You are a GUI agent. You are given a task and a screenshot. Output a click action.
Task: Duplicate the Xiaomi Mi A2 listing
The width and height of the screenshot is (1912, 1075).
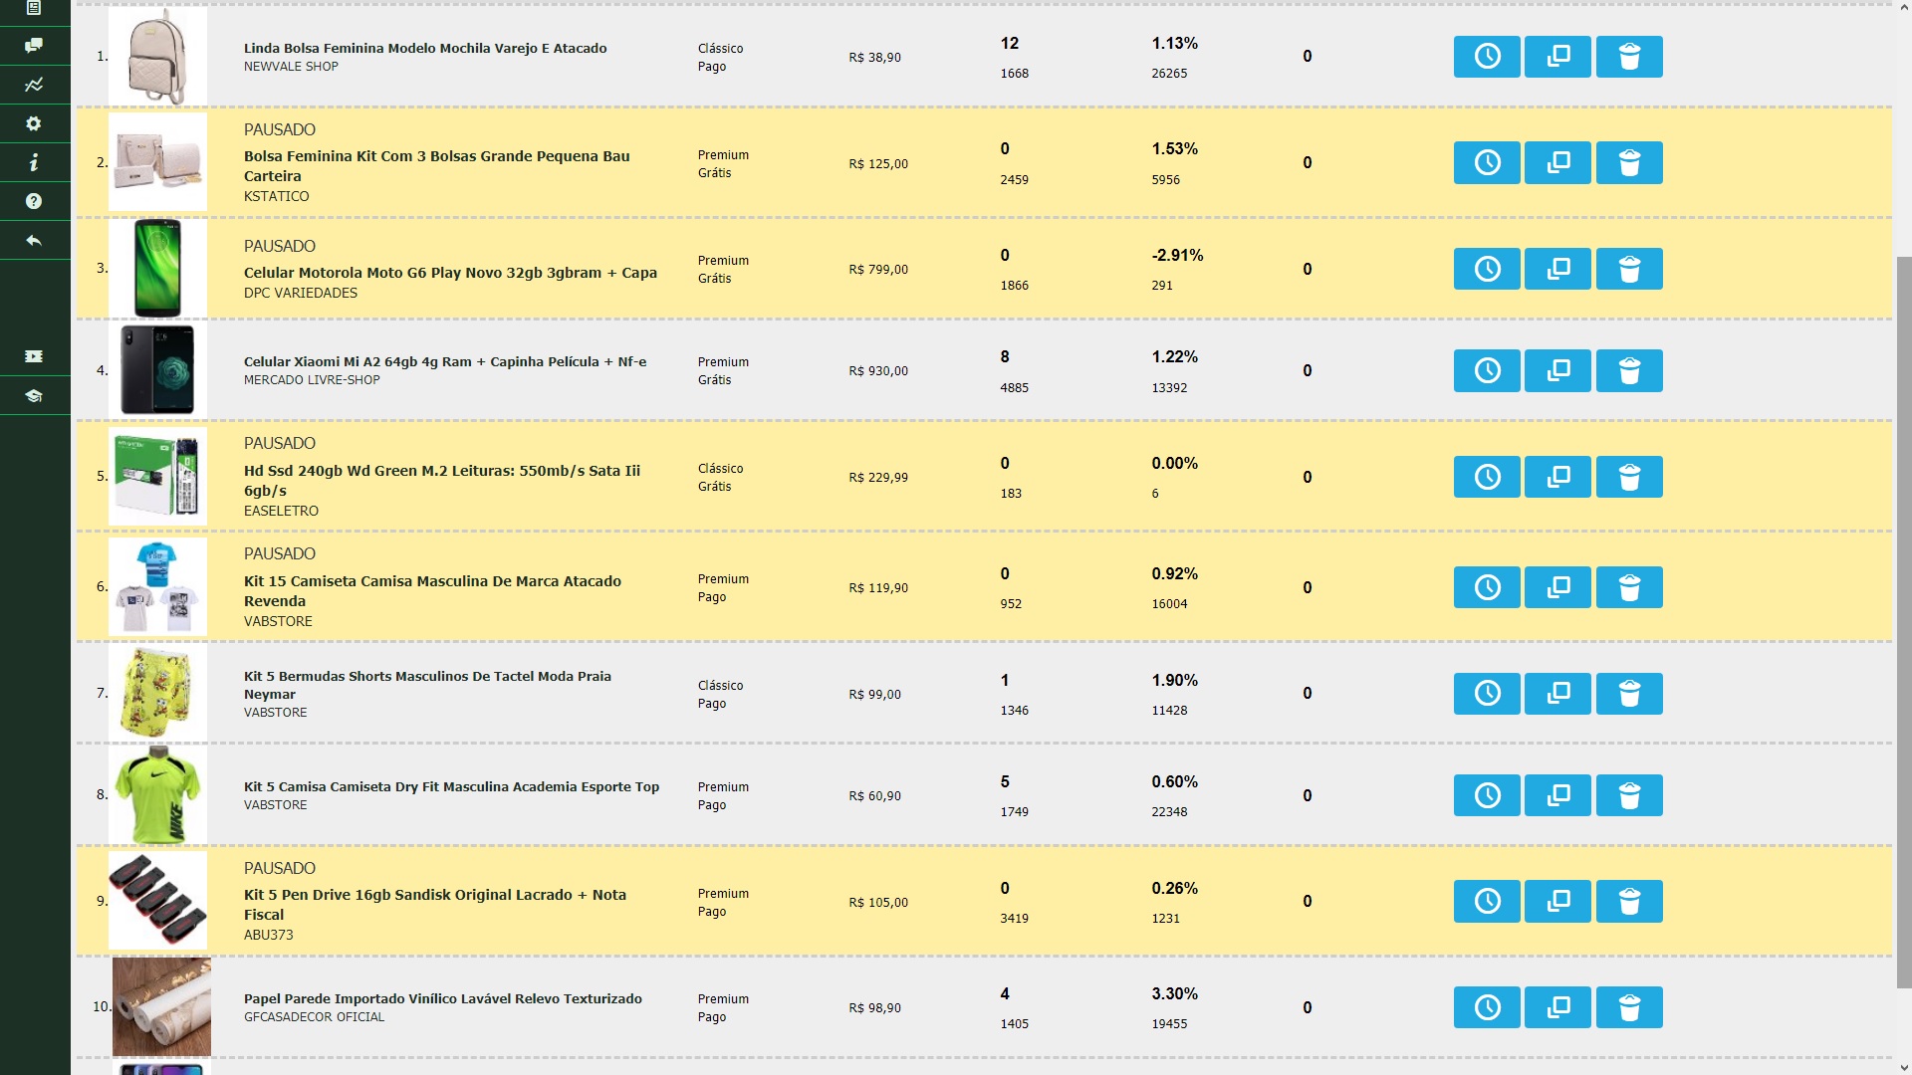tap(1557, 370)
